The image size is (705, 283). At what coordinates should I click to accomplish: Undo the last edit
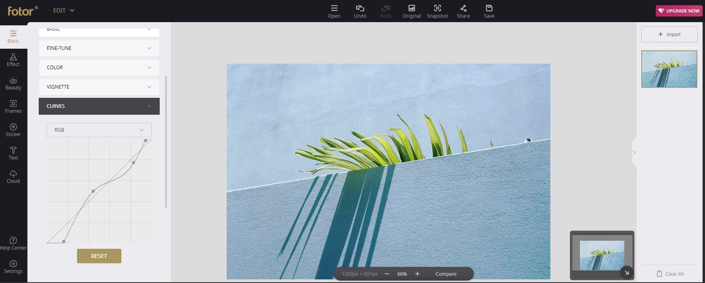pos(360,11)
